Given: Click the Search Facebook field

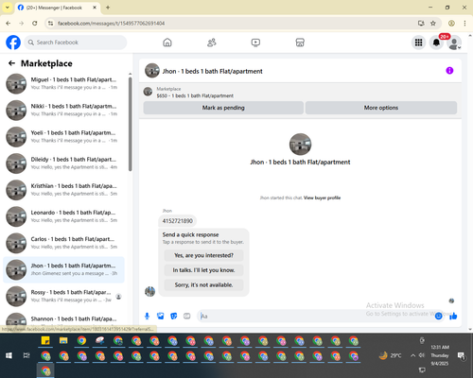Looking at the screenshot, I should click(x=76, y=43).
